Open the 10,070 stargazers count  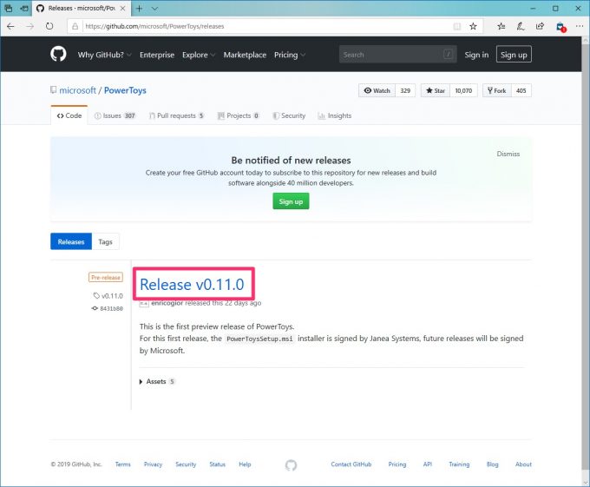[463, 90]
